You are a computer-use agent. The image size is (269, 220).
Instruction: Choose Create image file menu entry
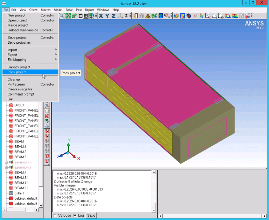click(30, 89)
